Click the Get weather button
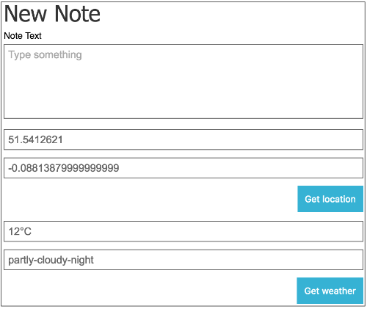The width and height of the screenshot is (367, 309). point(330,291)
